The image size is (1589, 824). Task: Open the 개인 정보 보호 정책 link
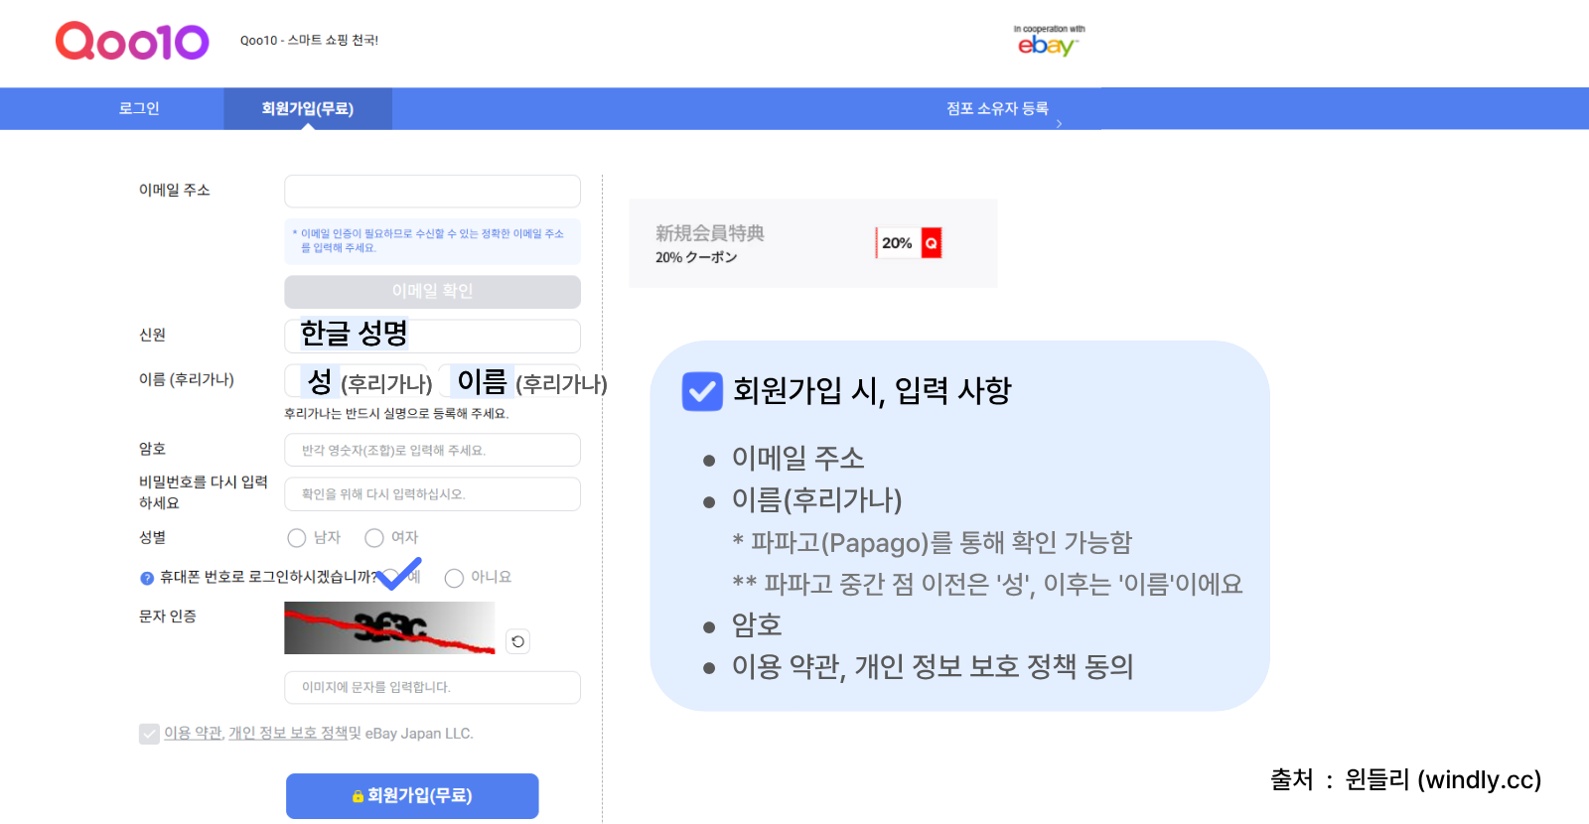288,734
